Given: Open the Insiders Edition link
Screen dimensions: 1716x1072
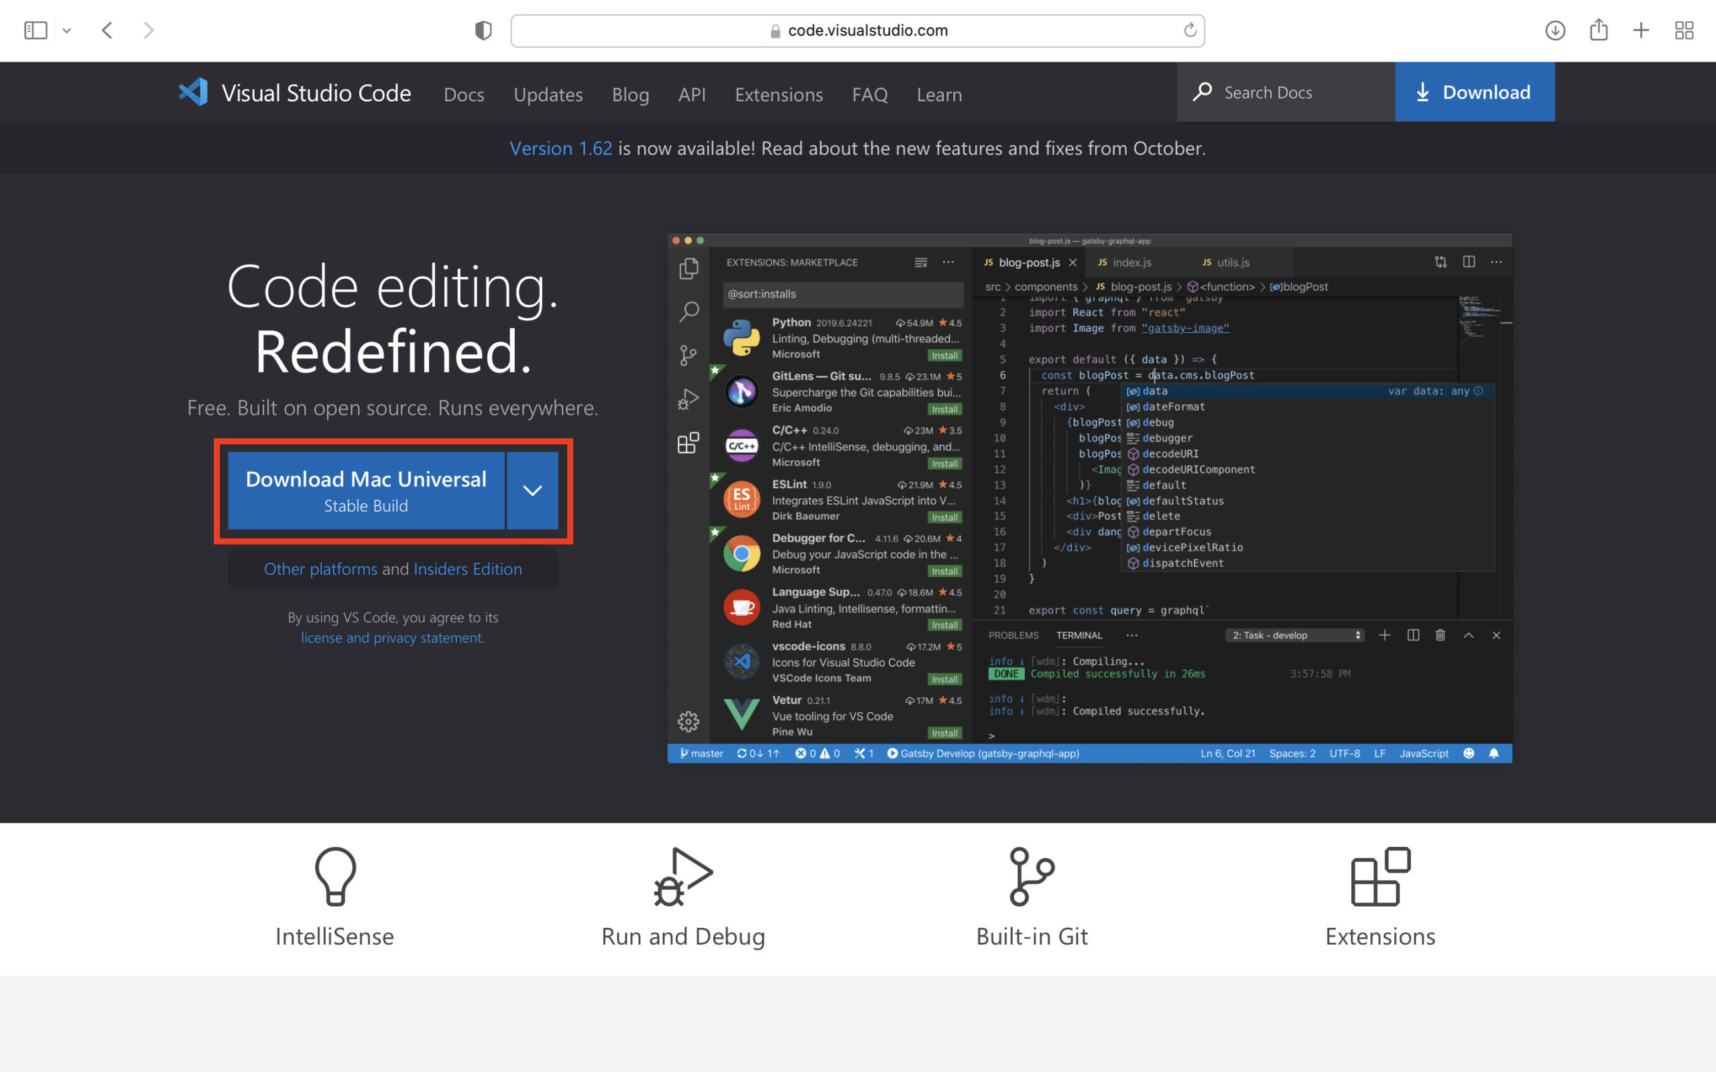Looking at the screenshot, I should [x=467, y=569].
